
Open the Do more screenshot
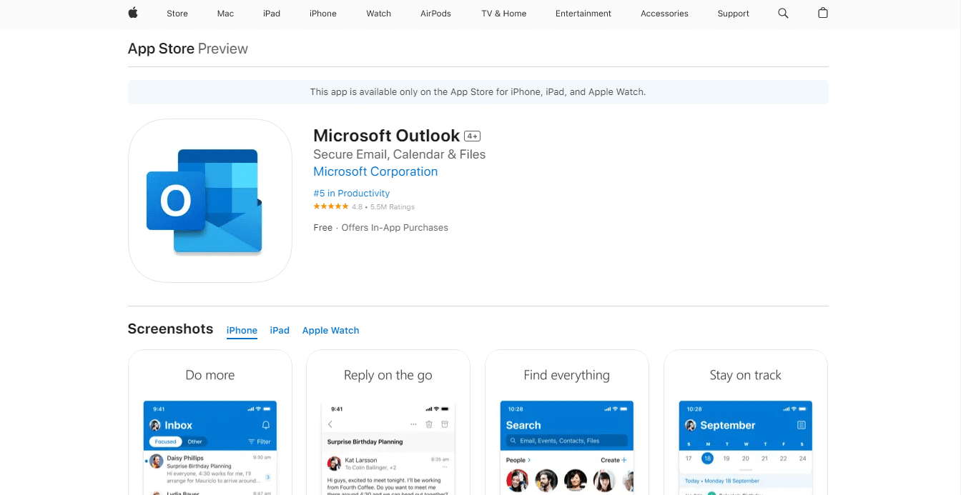(210, 422)
